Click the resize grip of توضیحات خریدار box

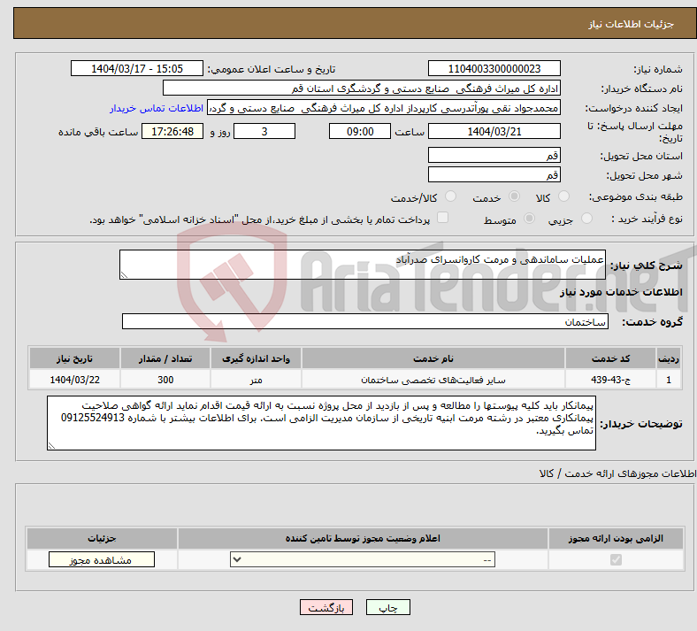pos(51,445)
